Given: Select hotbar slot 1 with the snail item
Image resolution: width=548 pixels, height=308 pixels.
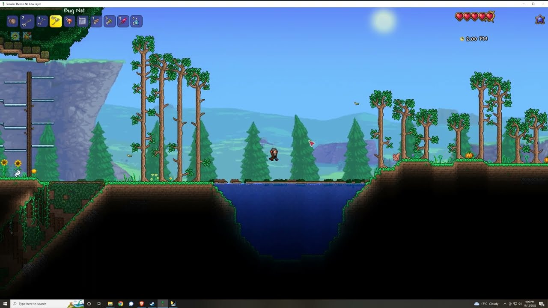Looking at the screenshot, I should click(x=12, y=21).
